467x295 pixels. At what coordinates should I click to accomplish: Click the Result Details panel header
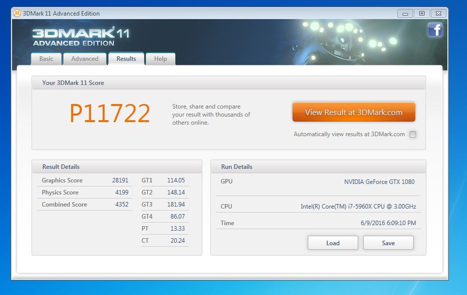[117, 167]
